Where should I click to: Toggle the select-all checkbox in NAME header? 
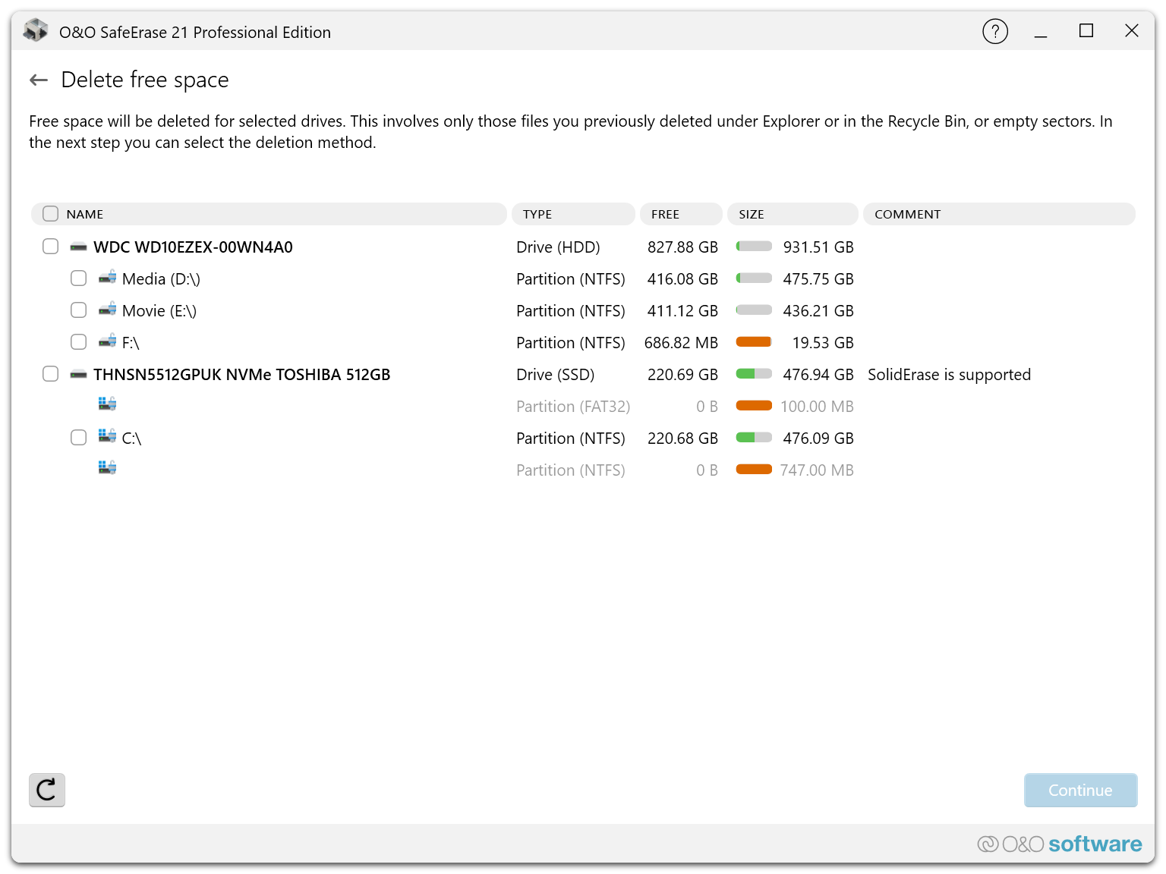[51, 214]
